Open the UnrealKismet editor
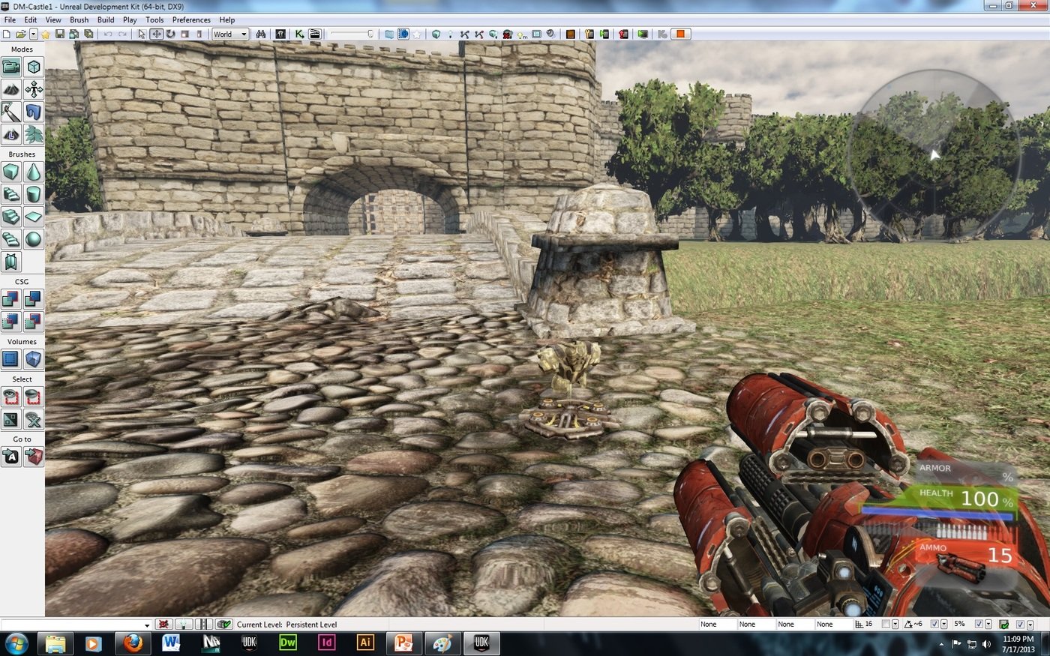This screenshot has width=1050, height=656. [299, 34]
